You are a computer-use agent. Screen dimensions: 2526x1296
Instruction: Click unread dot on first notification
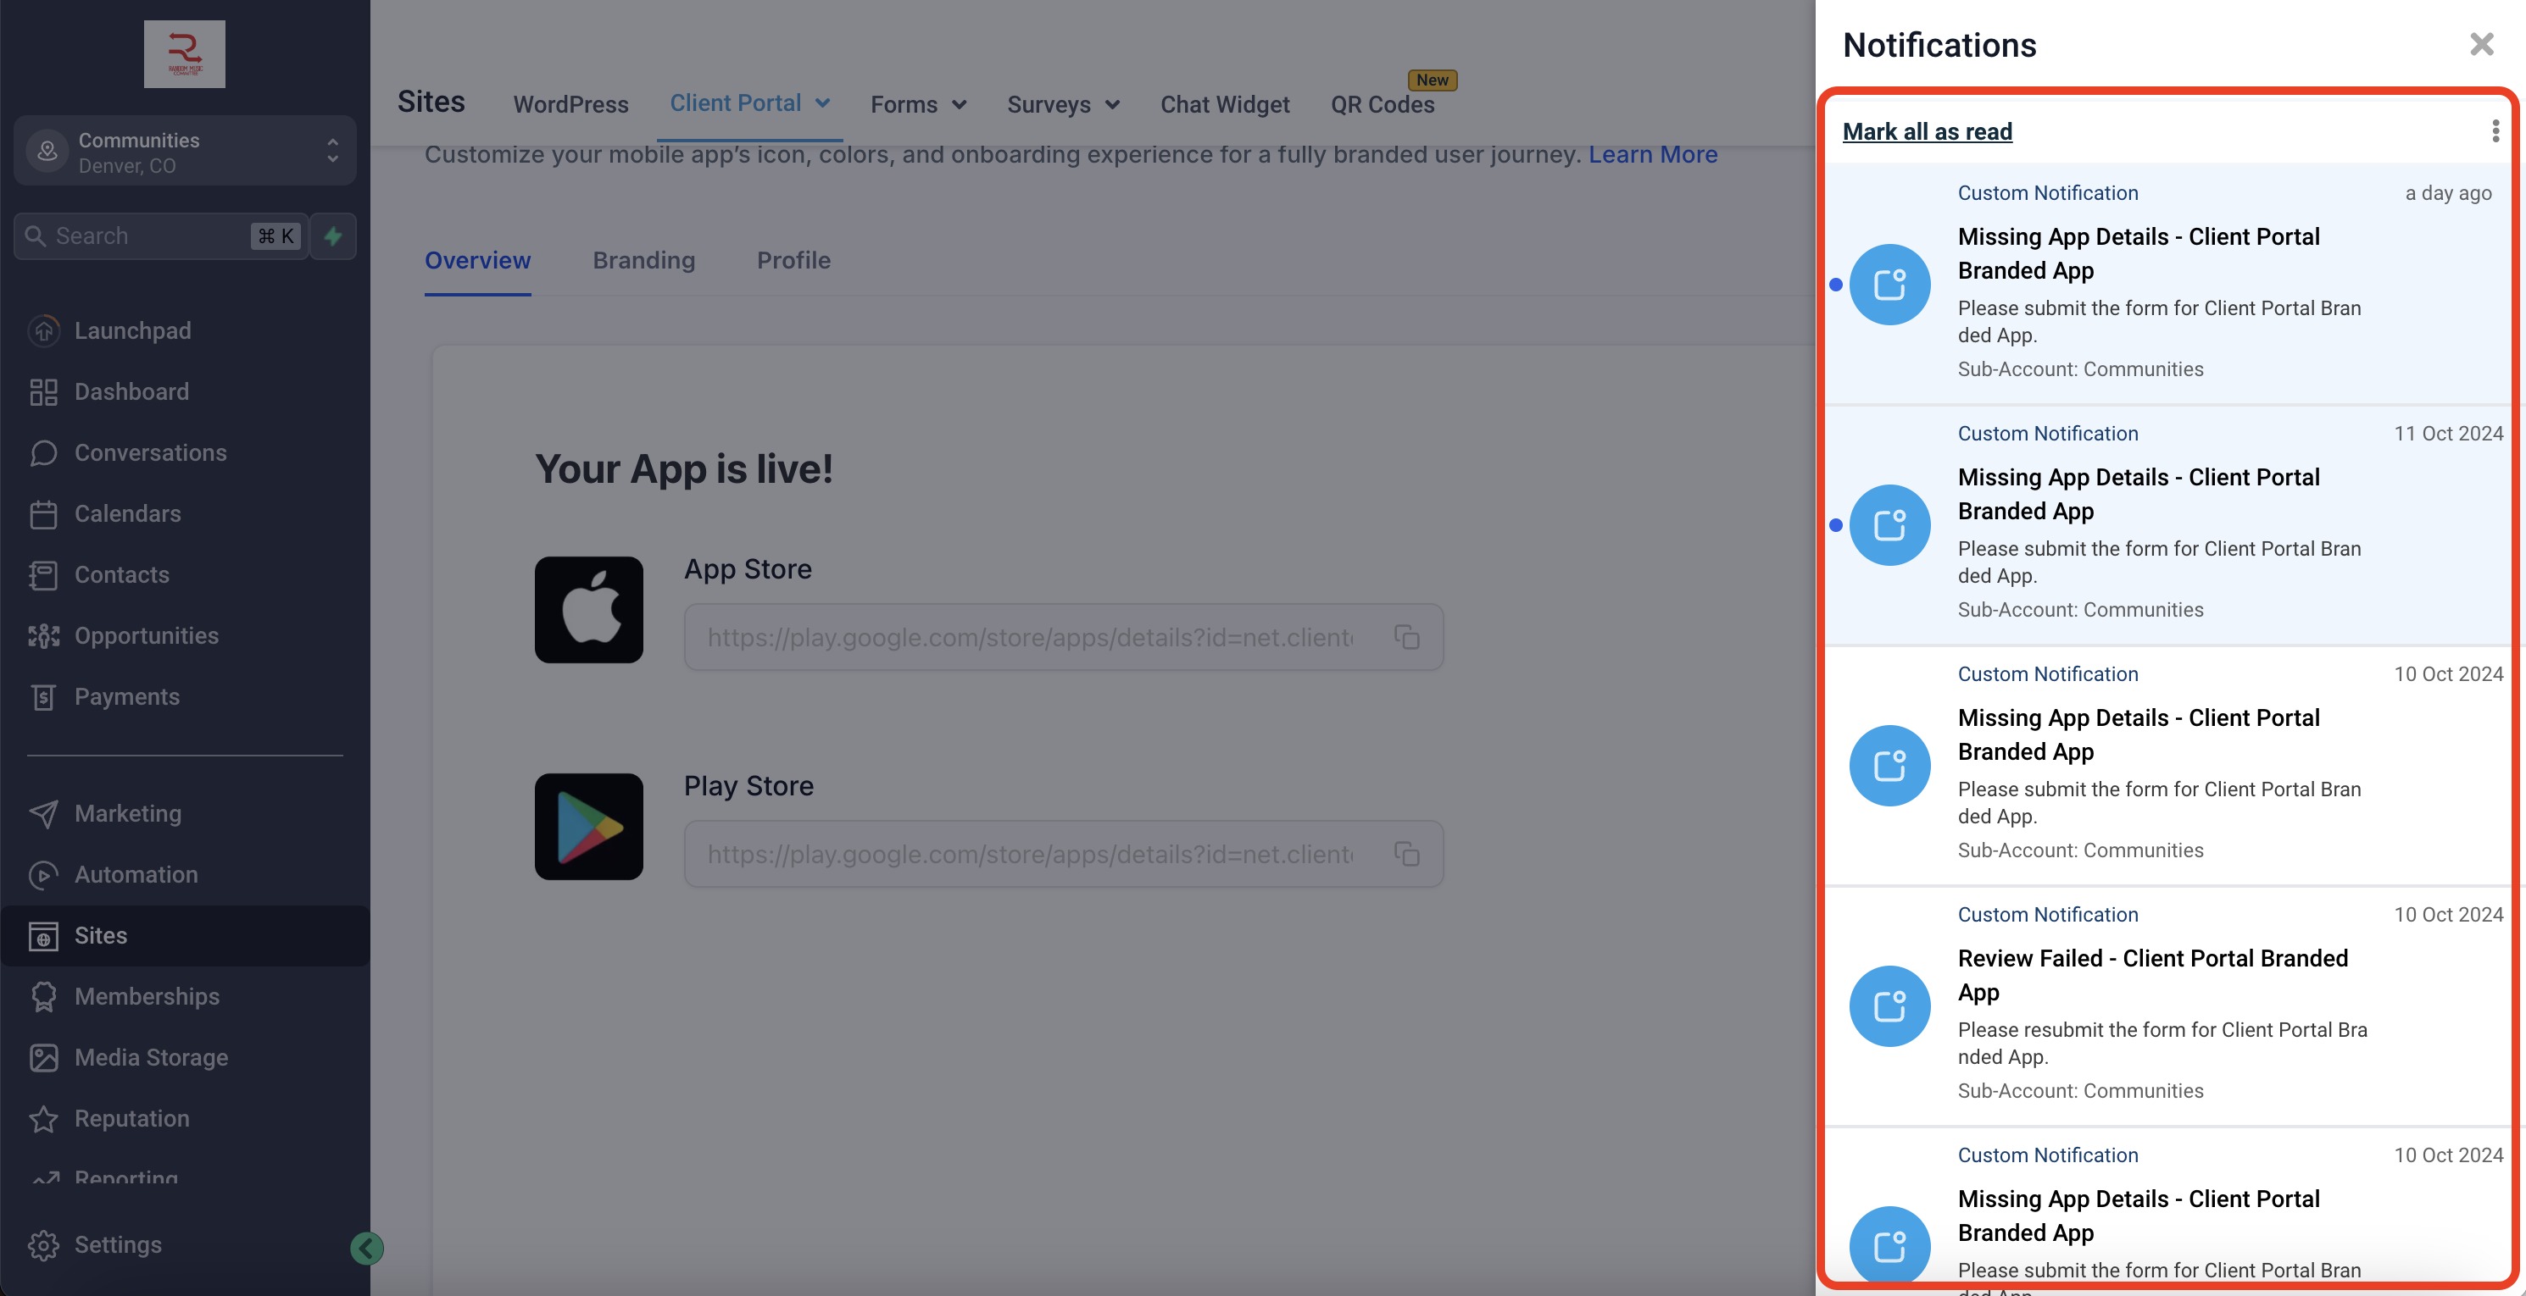(x=1836, y=285)
